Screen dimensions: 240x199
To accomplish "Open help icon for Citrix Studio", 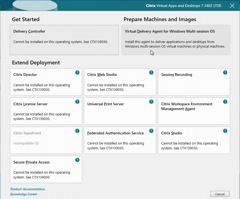I will [225, 131].
